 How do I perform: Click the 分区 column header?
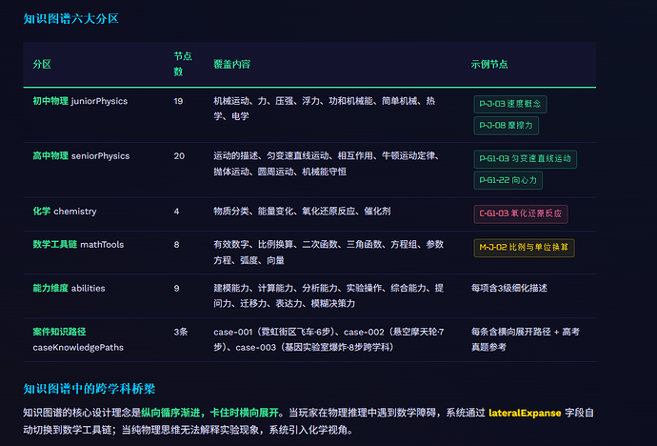pos(42,64)
